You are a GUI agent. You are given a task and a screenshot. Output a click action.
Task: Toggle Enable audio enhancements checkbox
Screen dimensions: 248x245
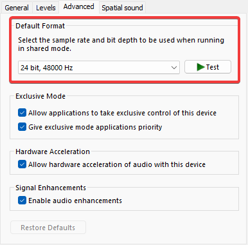[x=22, y=201]
